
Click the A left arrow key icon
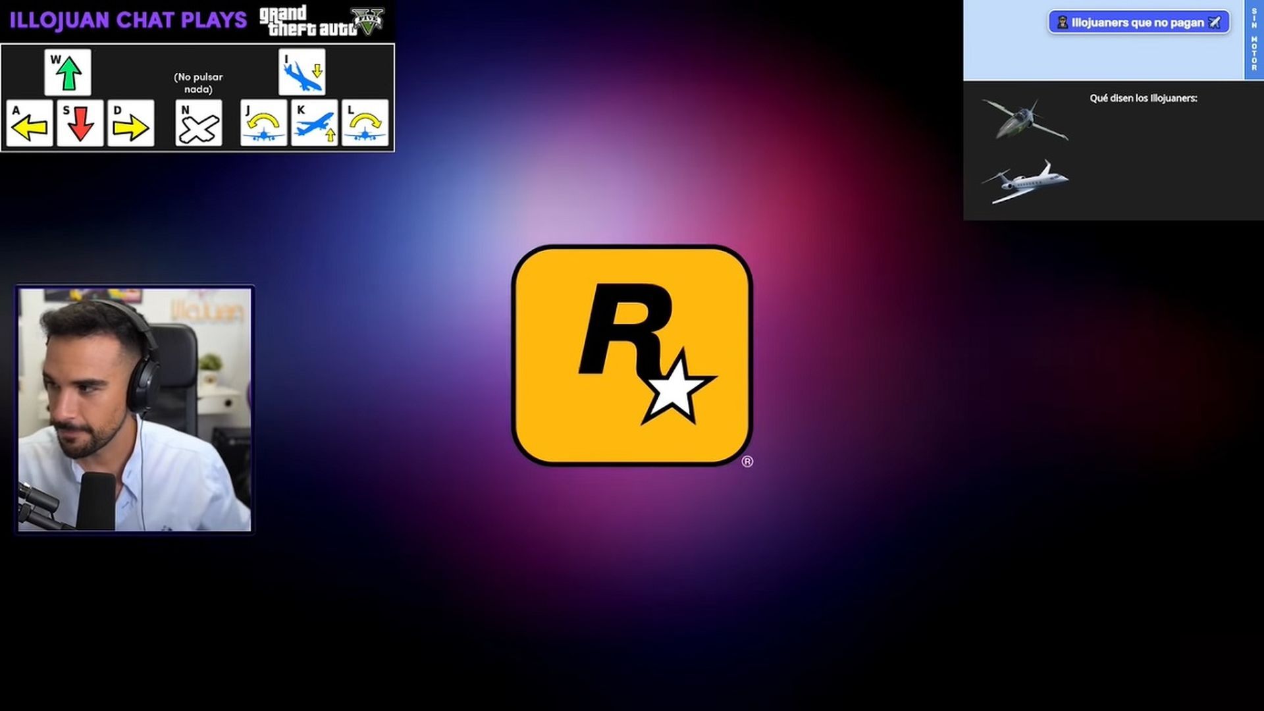coord(28,122)
